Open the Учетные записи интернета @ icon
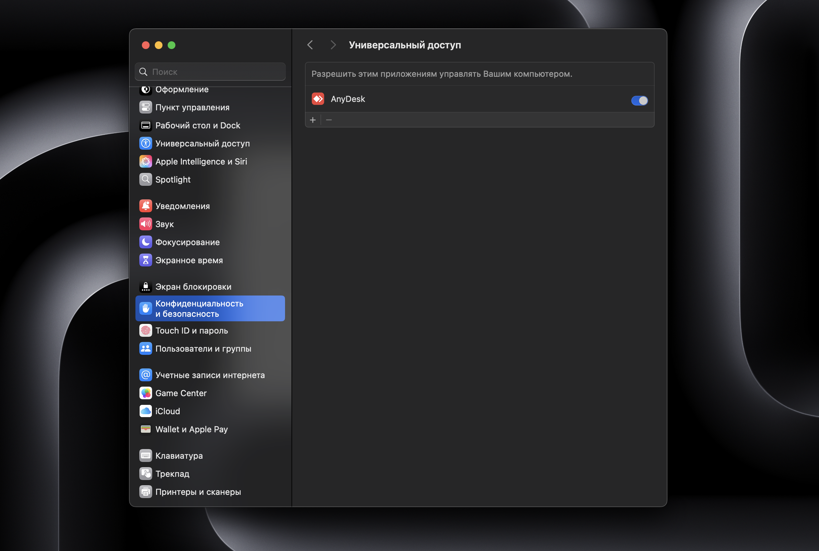819x551 pixels. coord(145,375)
